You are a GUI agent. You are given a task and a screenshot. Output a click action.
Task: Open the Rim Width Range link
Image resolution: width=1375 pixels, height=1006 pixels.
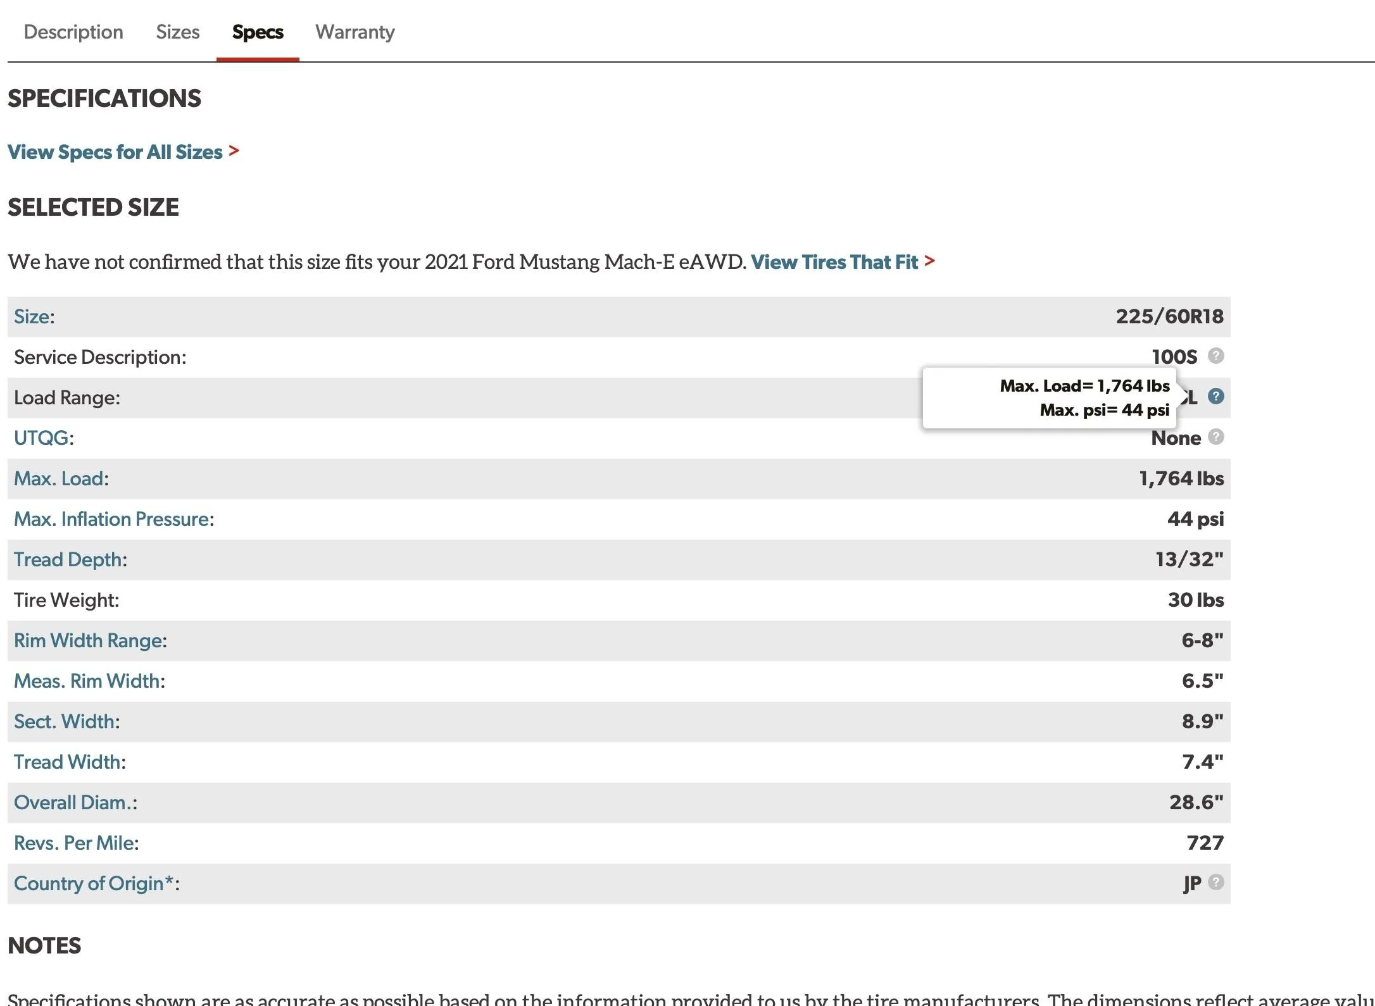[88, 640]
